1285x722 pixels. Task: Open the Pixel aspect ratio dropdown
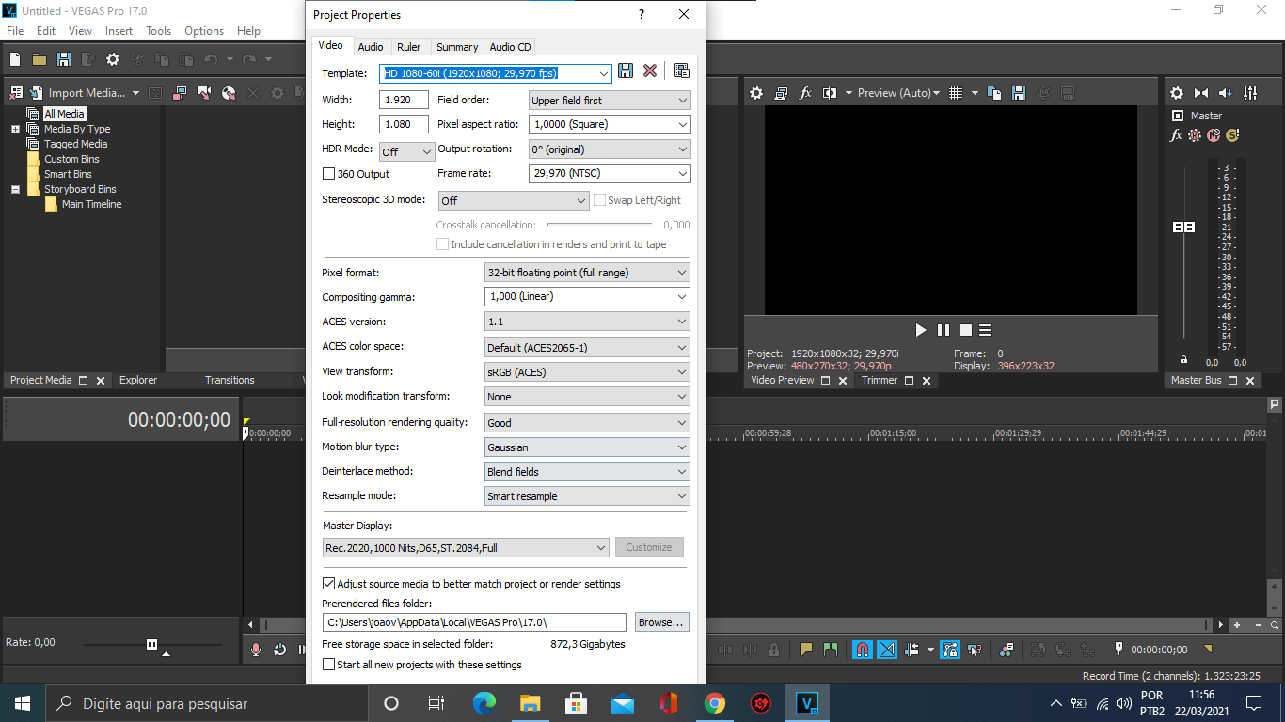click(x=610, y=124)
